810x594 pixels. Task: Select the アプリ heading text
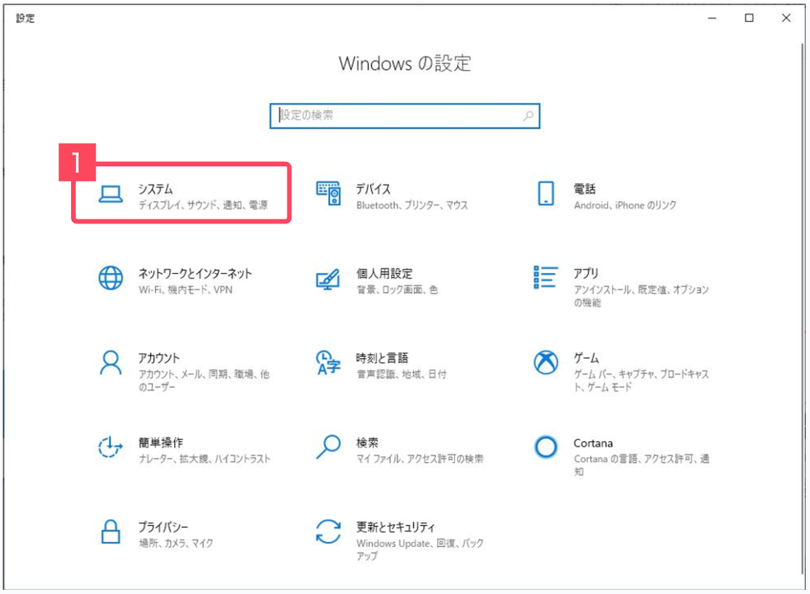click(x=586, y=274)
